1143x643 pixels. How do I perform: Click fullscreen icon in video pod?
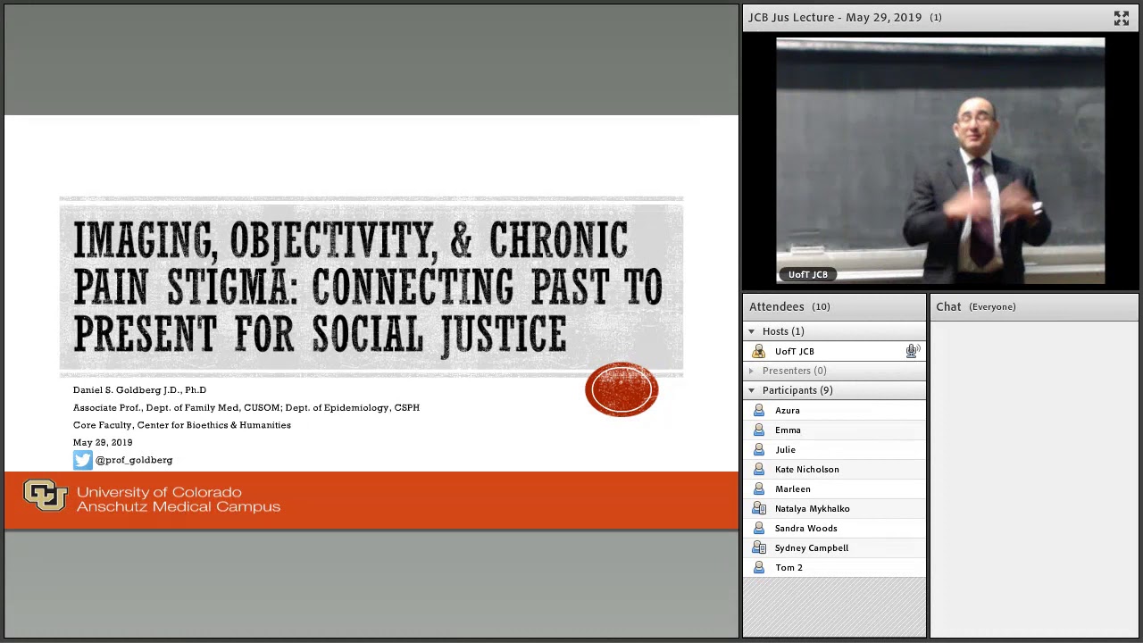point(1121,18)
